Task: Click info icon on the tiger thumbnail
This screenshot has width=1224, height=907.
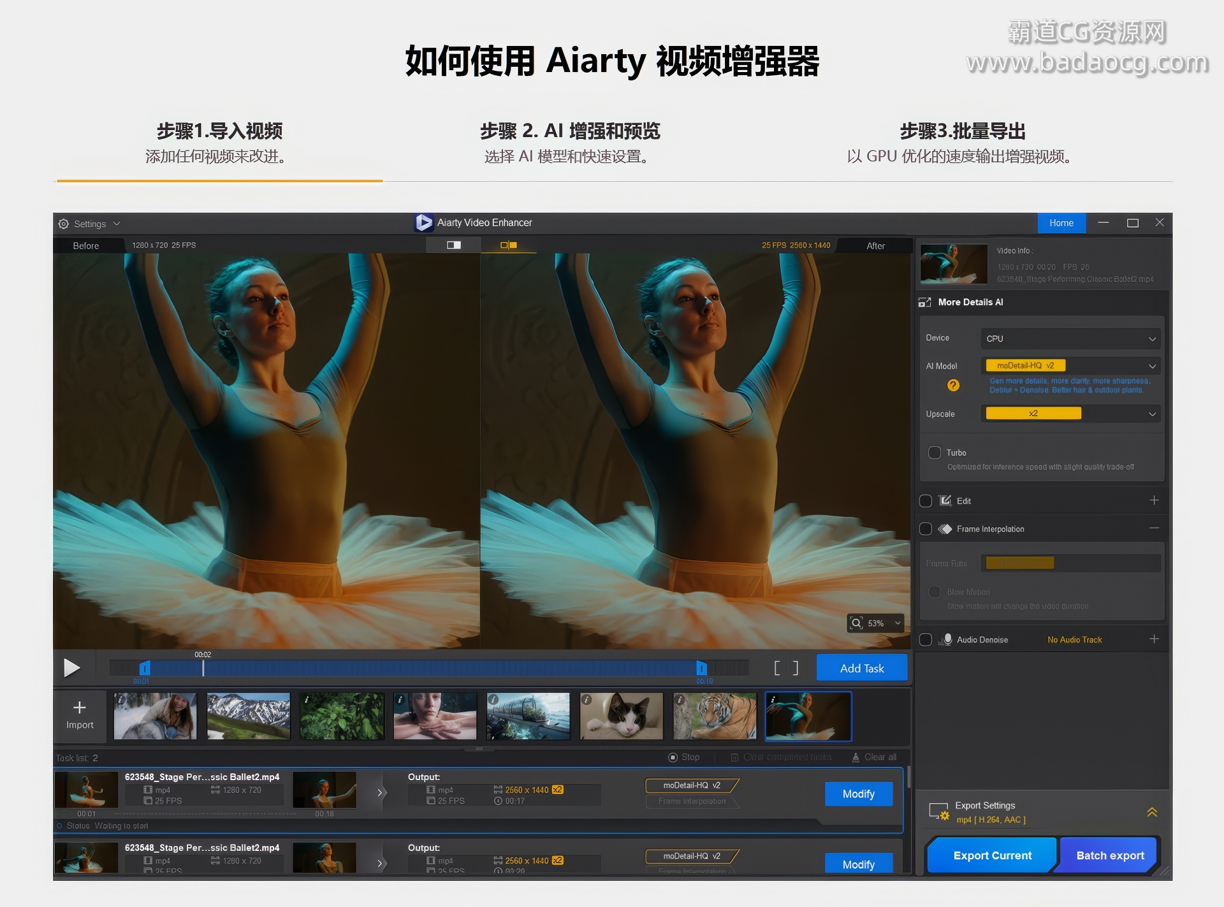Action: click(680, 700)
